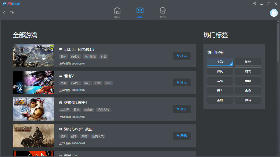280x157 pixels.
Task: Refresh the page with the reload icon
Action: coord(12,13)
